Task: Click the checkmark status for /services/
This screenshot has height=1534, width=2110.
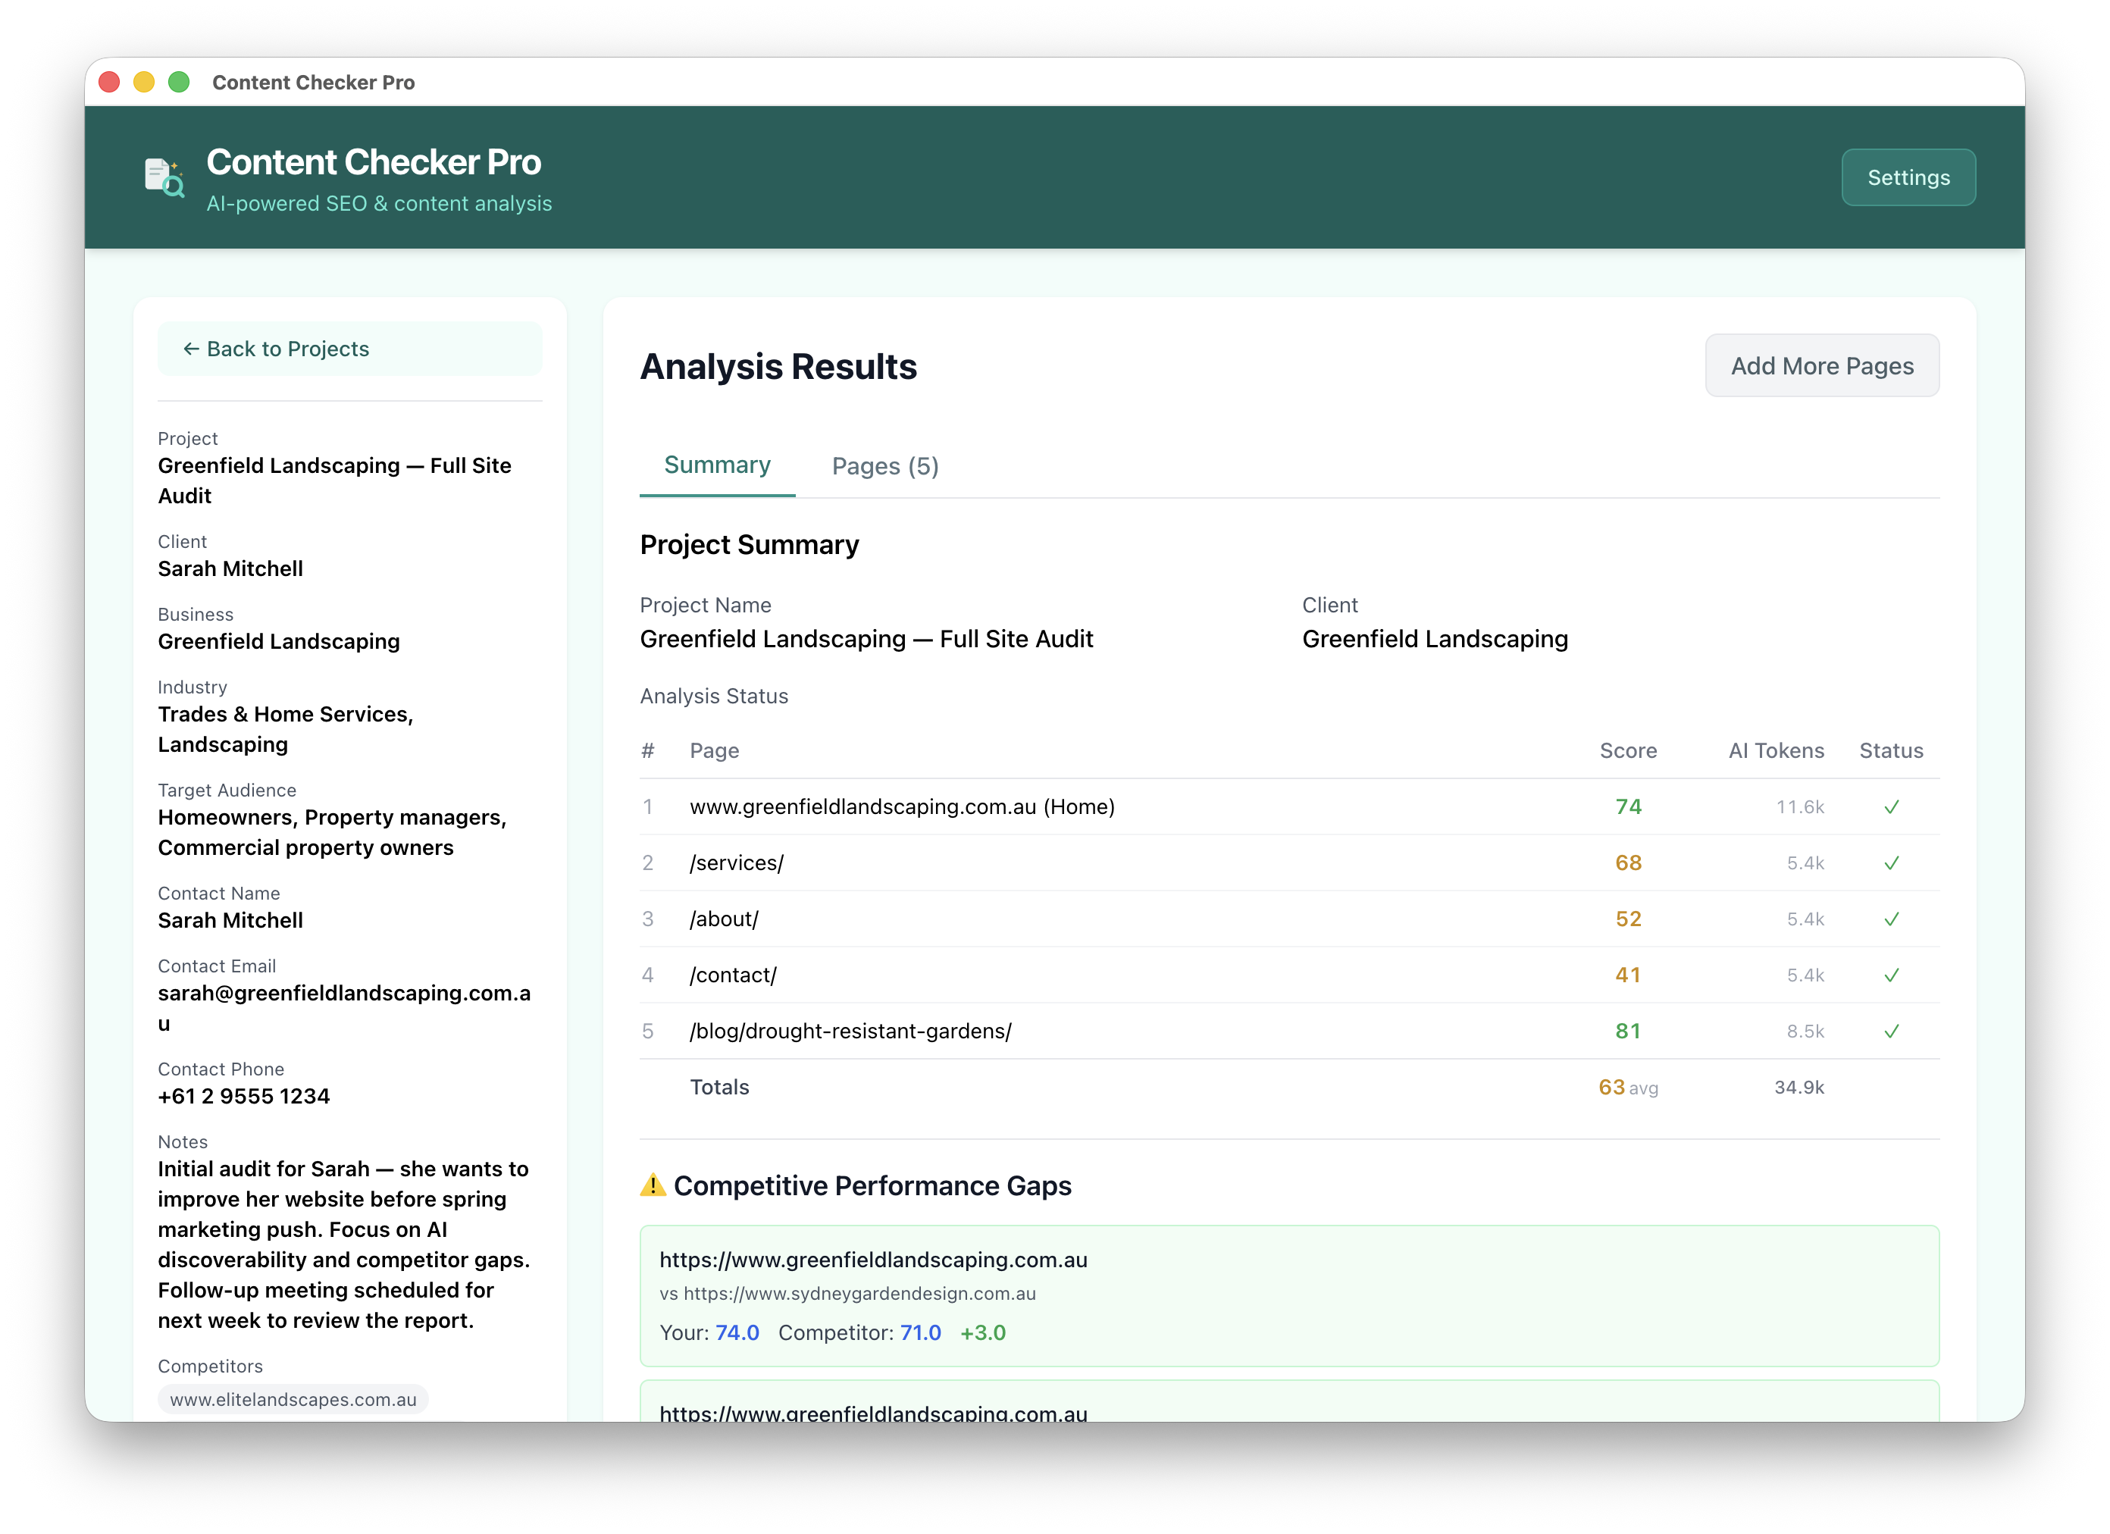Action: [x=1892, y=862]
